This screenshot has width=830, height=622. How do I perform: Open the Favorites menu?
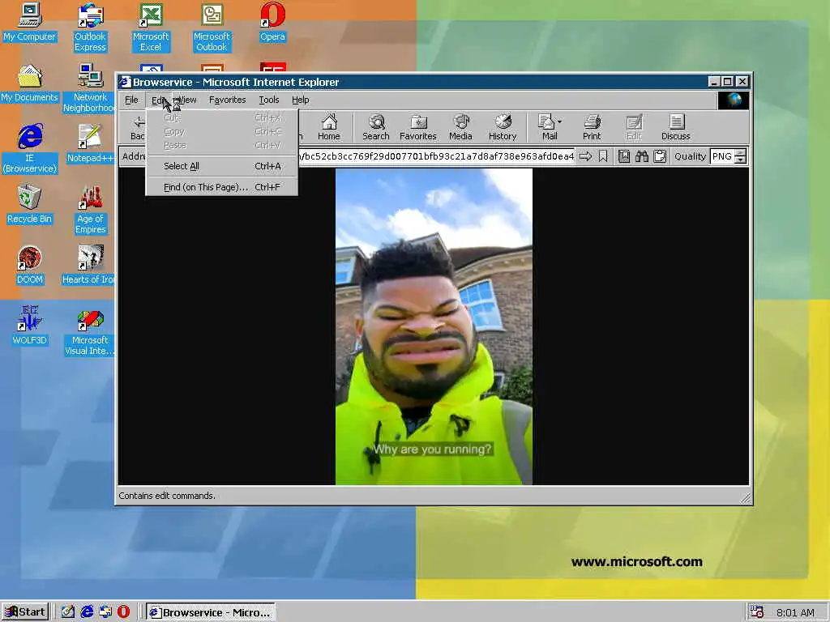click(228, 100)
